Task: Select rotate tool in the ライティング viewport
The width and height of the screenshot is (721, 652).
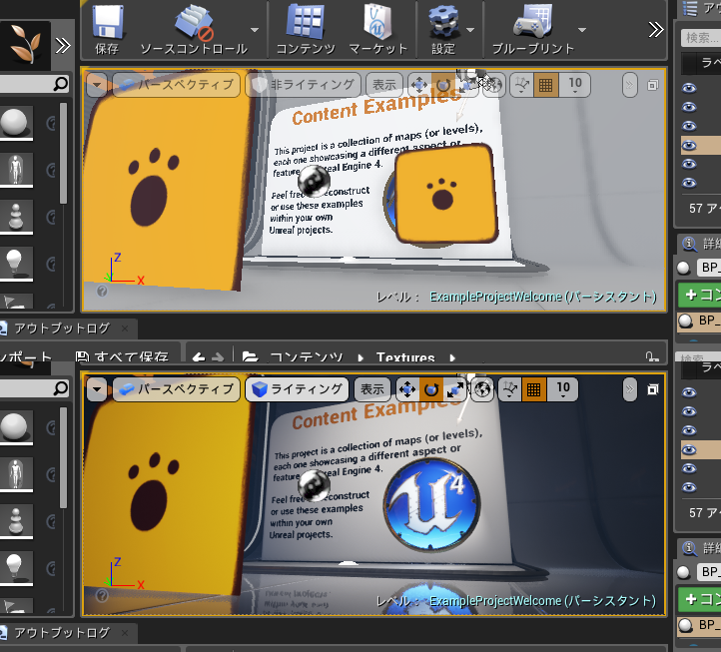Action: (430, 389)
